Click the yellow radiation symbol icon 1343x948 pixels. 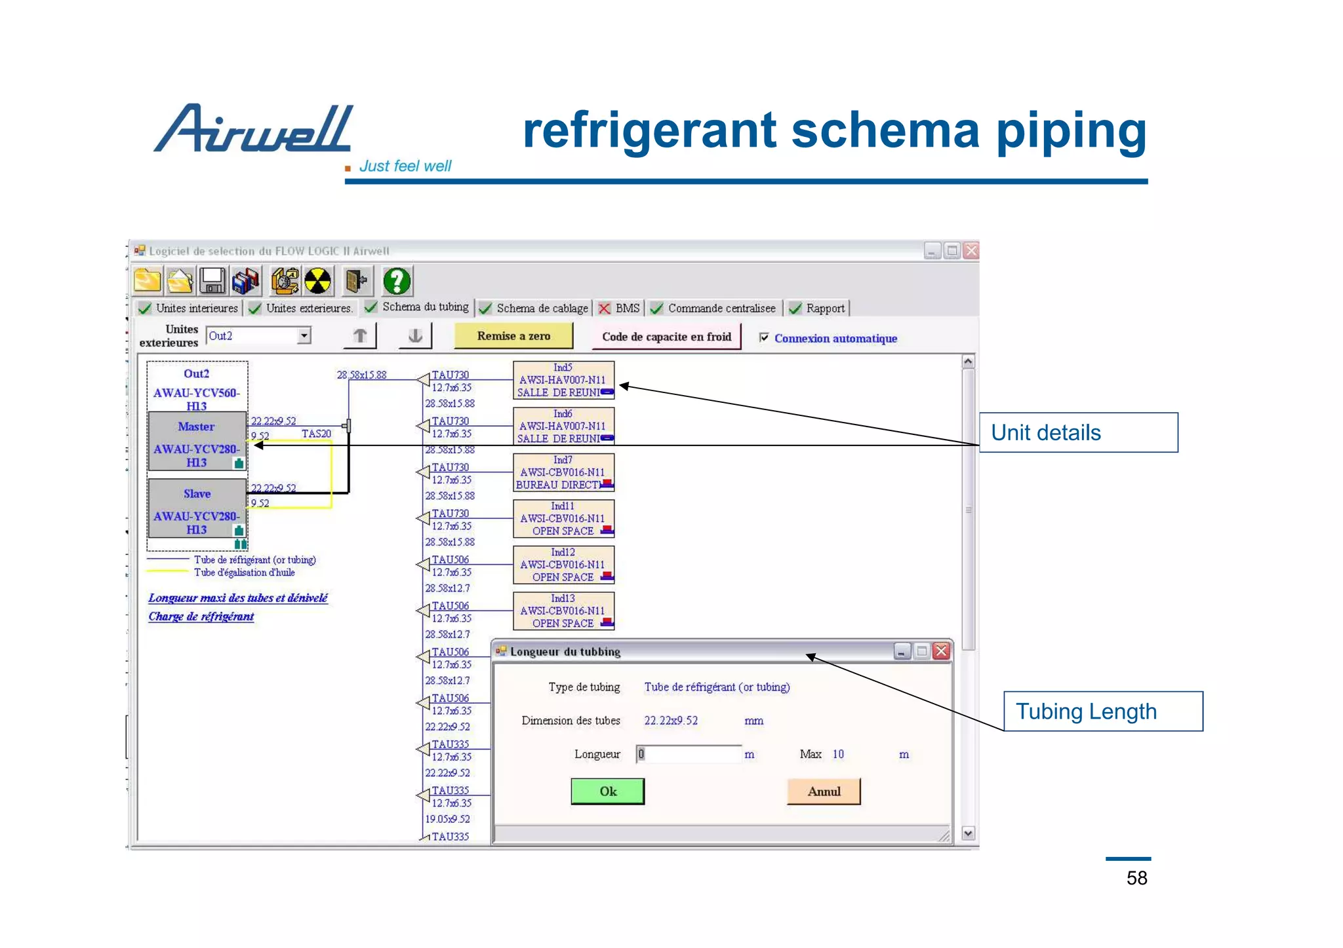coord(318,281)
